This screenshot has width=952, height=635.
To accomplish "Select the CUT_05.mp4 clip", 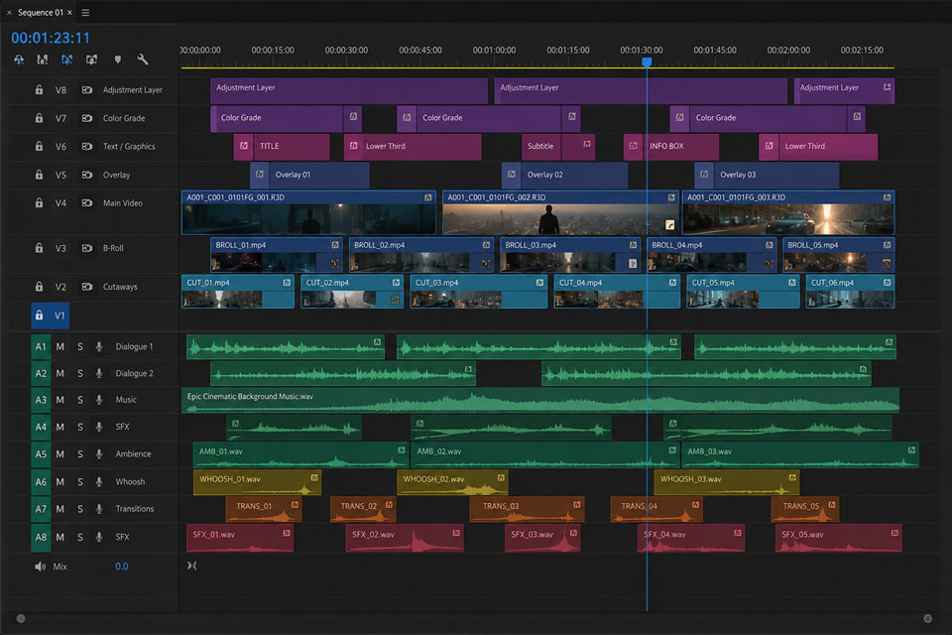I will point(743,292).
